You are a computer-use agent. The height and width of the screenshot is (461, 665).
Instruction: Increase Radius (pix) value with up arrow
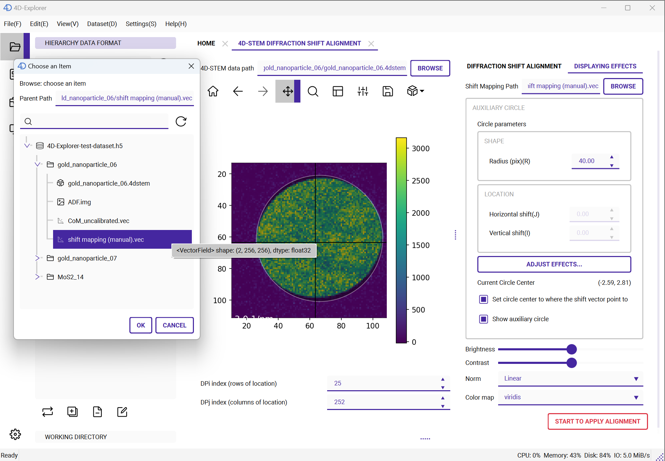612,157
